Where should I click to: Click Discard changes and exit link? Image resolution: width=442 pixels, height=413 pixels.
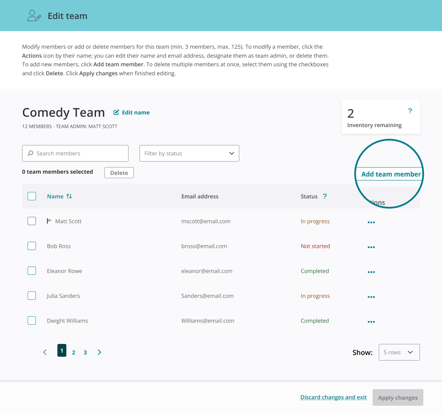334,397
